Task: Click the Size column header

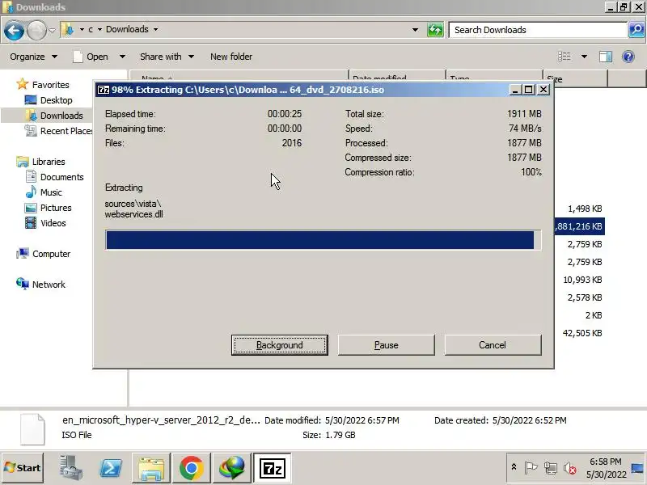Action: pyautogui.click(x=575, y=78)
